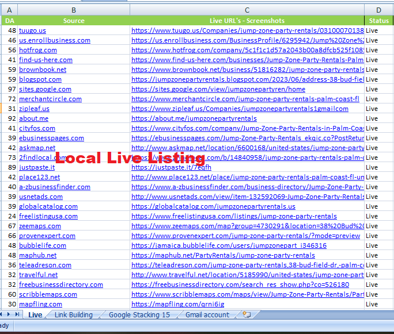The width and height of the screenshot is (394, 334).
Task: Select the Gmail account sheet tab
Action: (207, 314)
